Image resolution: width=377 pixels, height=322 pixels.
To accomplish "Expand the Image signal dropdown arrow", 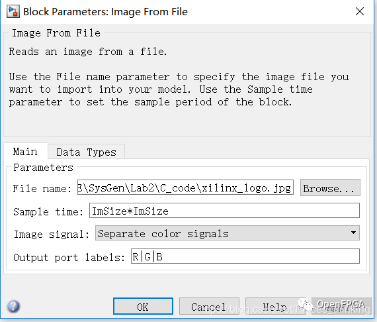I will [x=353, y=233].
